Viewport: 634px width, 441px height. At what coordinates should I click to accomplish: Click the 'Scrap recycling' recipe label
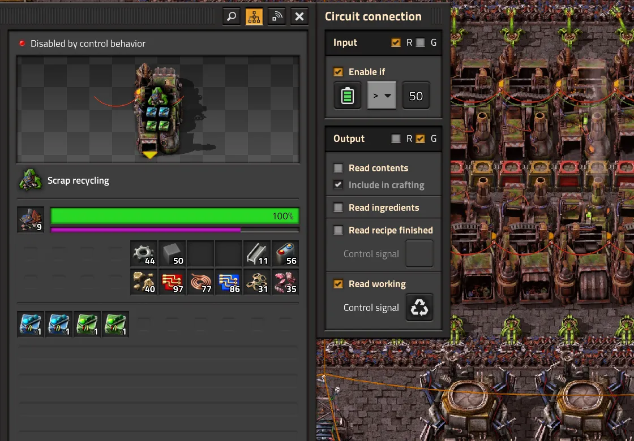(78, 180)
